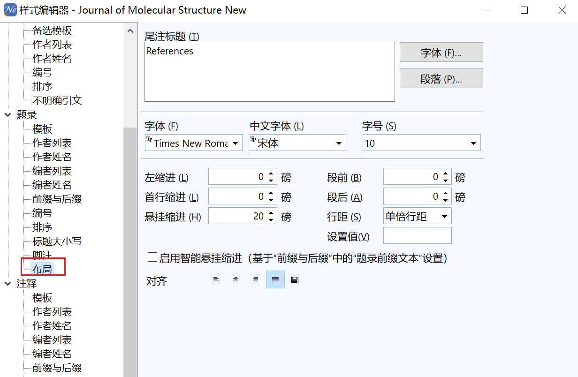Select 排序 under 题录
Viewport: 578px width, 377px height.
tap(42, 227)
